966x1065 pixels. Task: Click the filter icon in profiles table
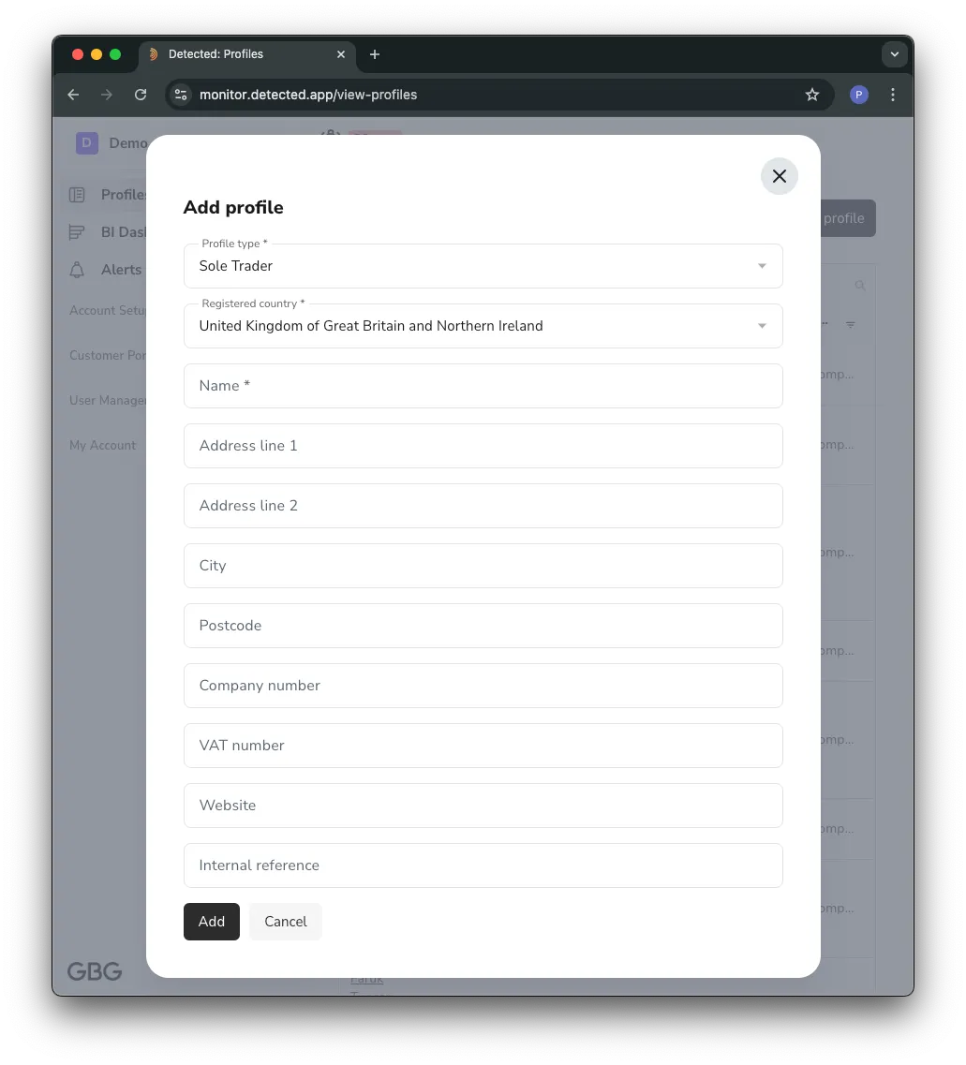(x=851, y=325)
